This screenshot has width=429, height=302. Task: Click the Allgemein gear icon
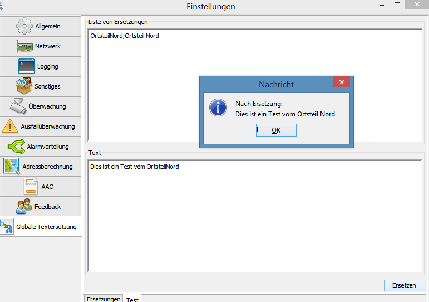tap(24, 26)
